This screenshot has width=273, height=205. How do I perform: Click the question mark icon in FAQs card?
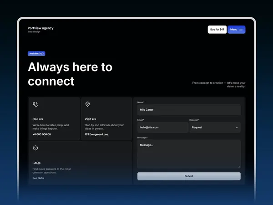coord(35,148)
